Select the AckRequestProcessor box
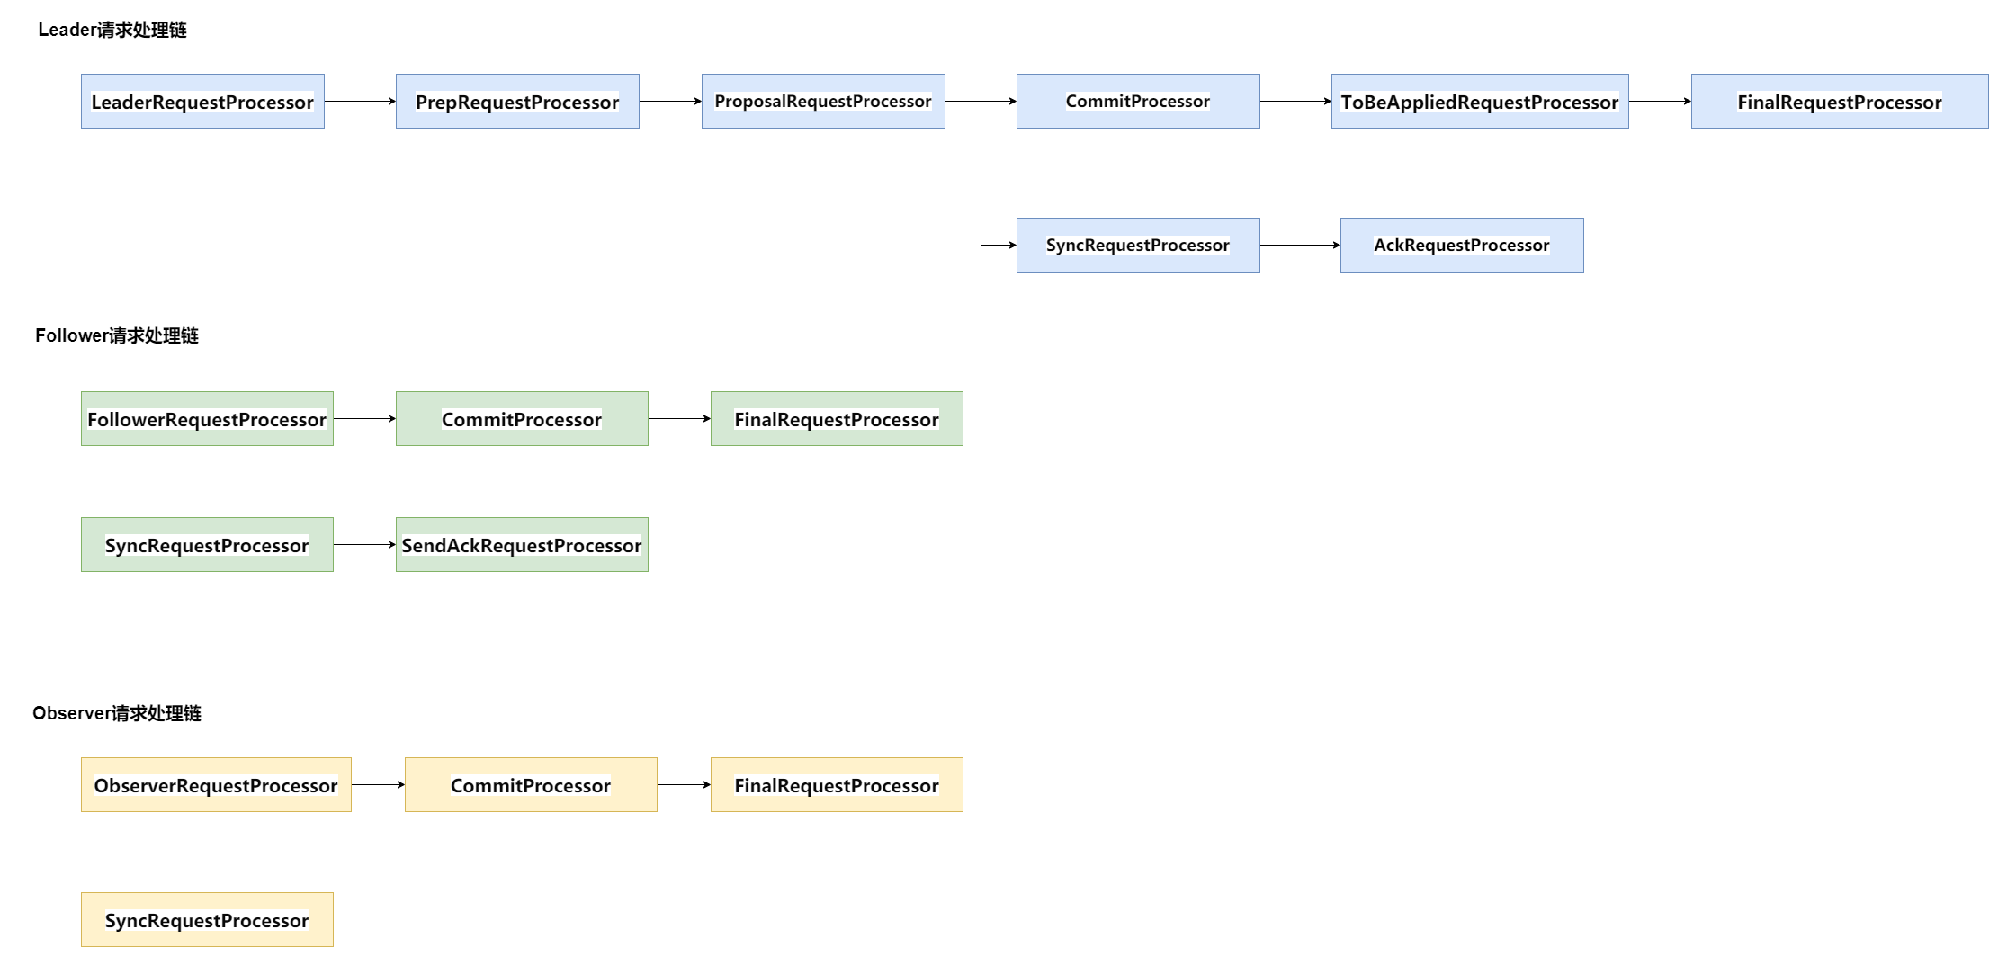 [1462, 245]
